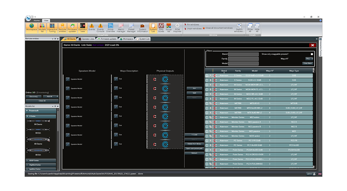
Task: Click physical output 8 circular icon
Action: pyautogui.click(x=165, y=144)
